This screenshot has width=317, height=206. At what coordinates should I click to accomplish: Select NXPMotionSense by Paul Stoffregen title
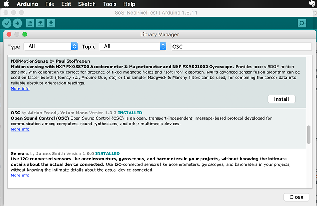[50, 61]
